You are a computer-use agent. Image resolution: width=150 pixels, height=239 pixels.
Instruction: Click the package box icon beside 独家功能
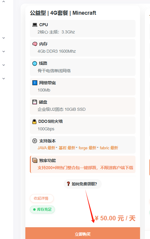(35, 160)
